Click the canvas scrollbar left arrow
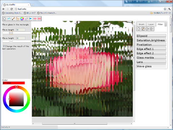 (x=33, y=124)
